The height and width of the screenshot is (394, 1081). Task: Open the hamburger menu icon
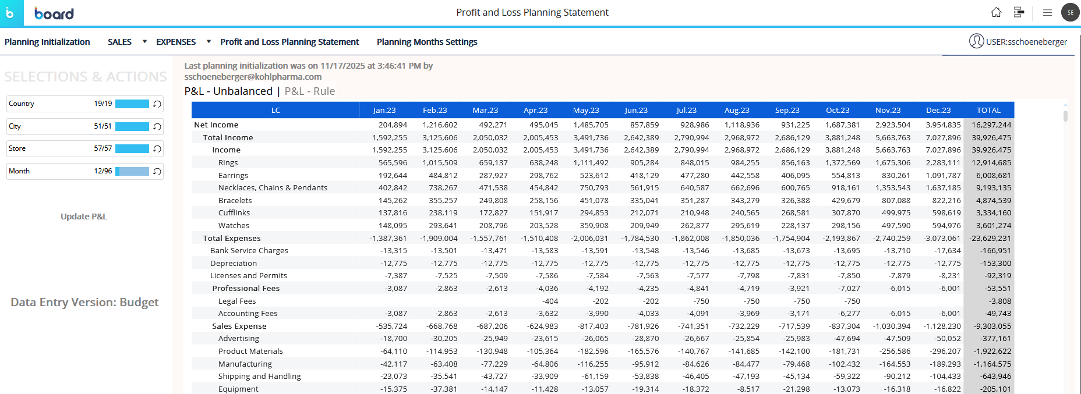1047,12
